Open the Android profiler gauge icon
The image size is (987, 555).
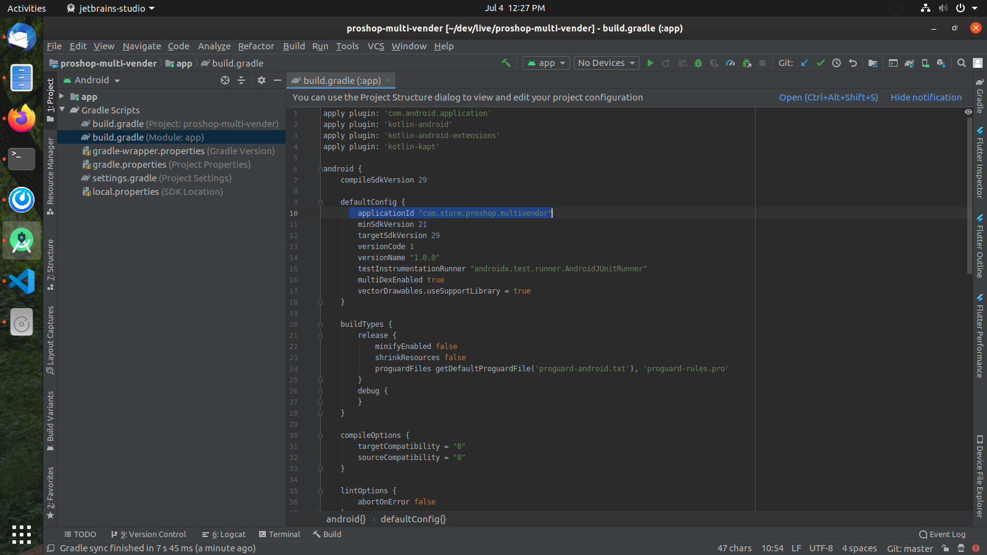pyautogui.click(x=730, y=63)
